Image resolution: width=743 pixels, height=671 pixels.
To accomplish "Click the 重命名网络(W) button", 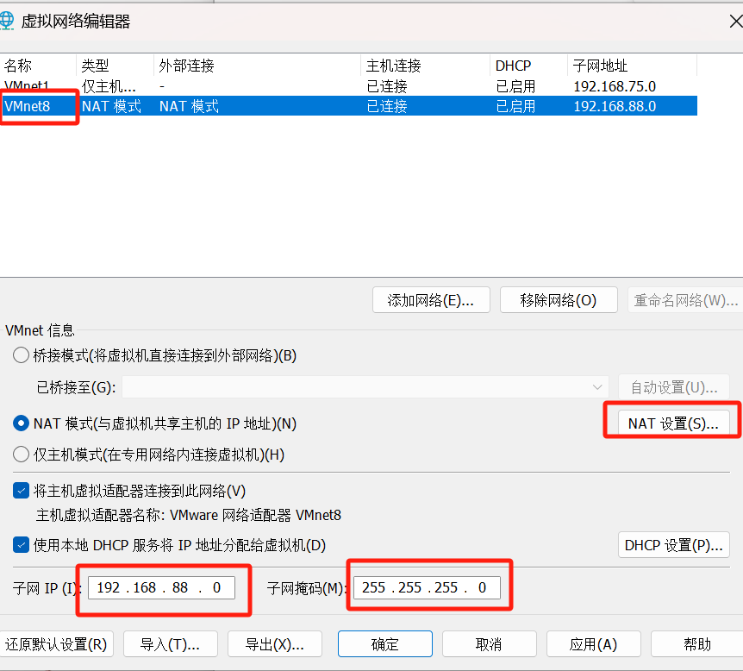I will point(685,299).
